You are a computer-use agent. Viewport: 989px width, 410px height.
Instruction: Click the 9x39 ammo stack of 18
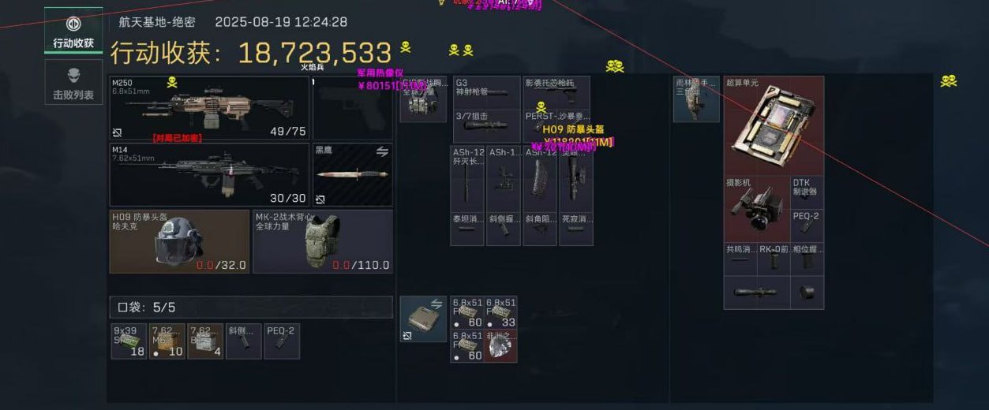(129, 341)
